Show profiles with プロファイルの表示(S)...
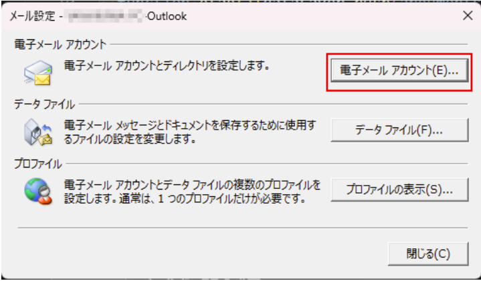481x281 pixels. tap(399, 190)
